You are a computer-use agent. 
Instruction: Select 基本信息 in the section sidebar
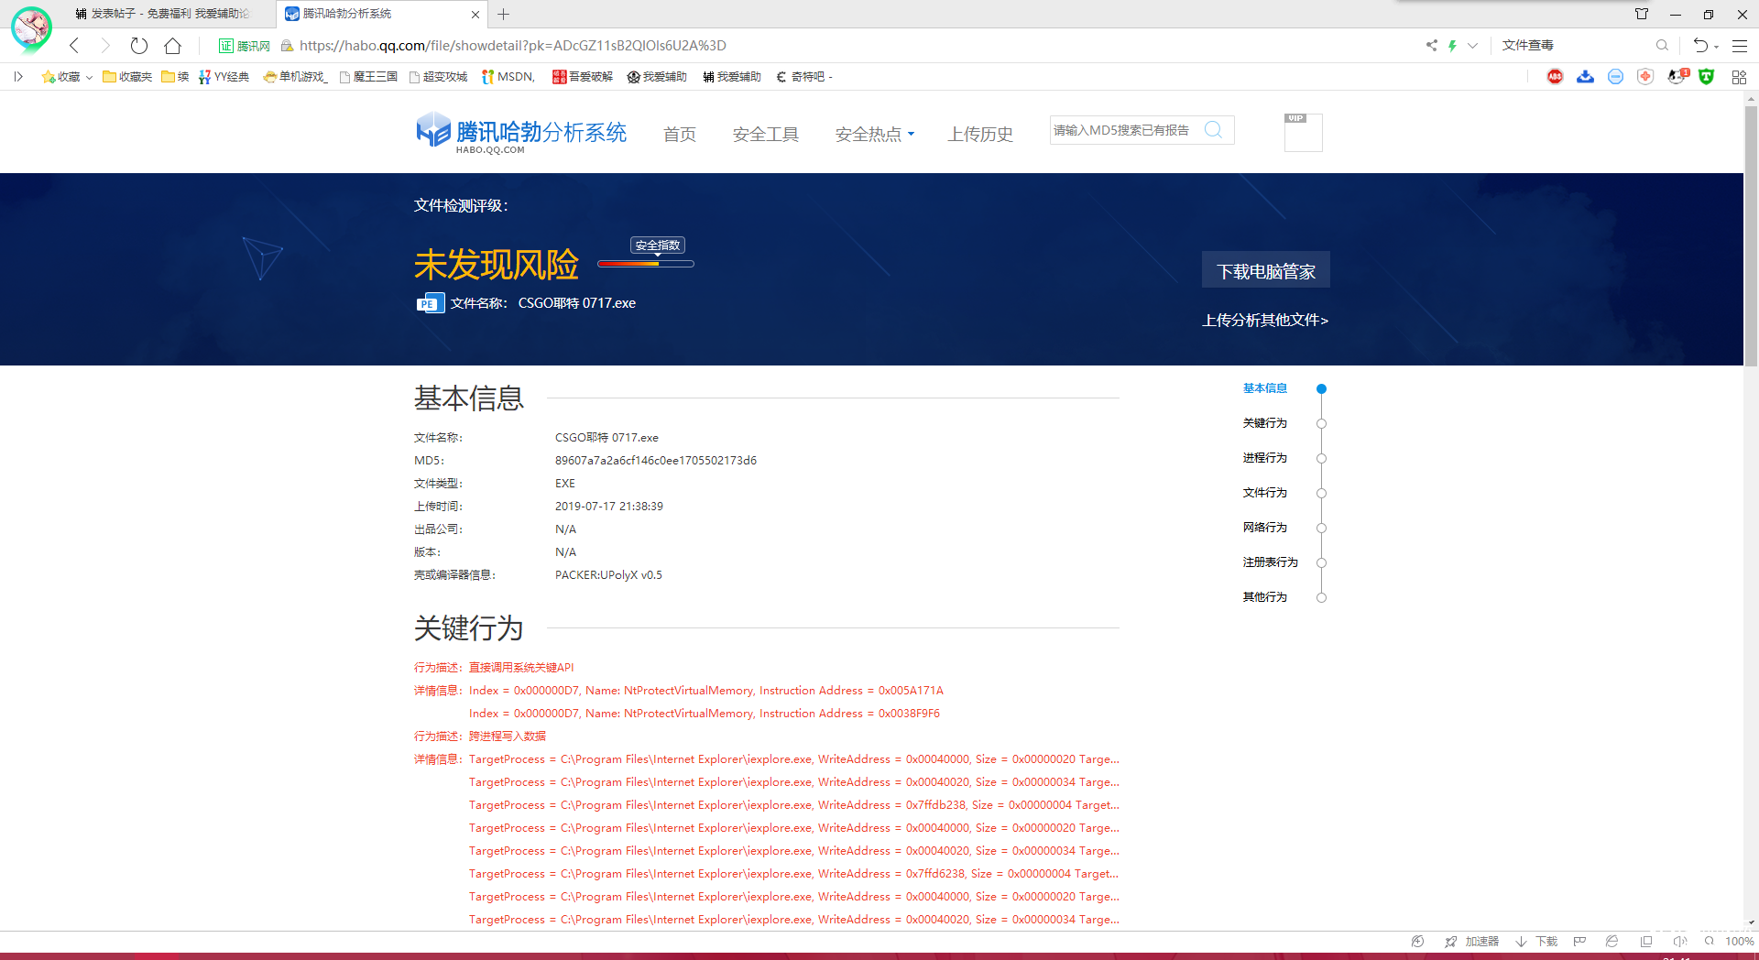(x=1265, y=388)
